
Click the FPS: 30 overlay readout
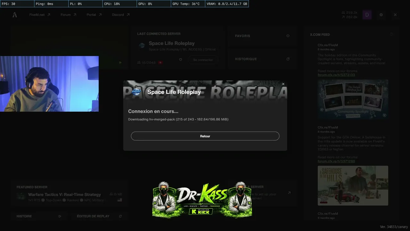[x=17, y=4]
